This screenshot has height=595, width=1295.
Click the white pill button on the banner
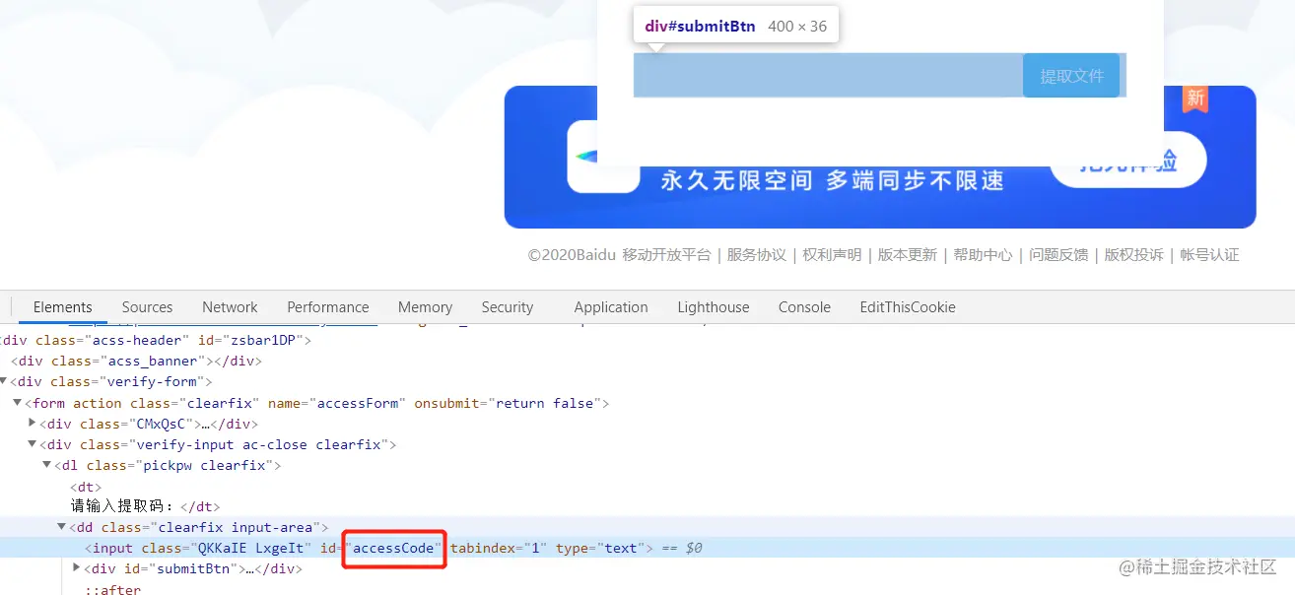pyautogui.click(x=1128, y=160)
